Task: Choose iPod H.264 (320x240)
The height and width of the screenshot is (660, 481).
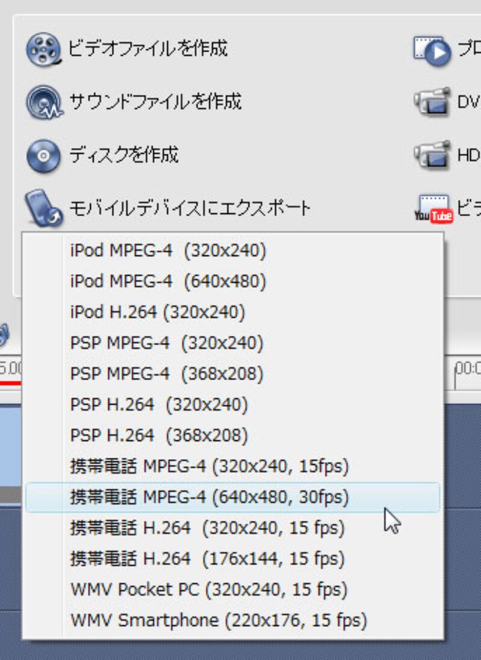Action: (233, 312)
